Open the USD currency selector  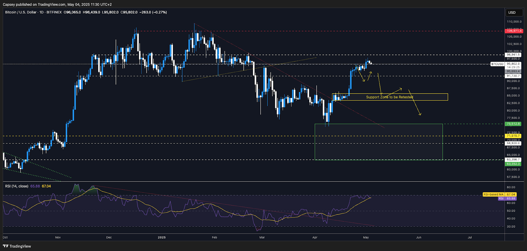(x=514, y=12)
